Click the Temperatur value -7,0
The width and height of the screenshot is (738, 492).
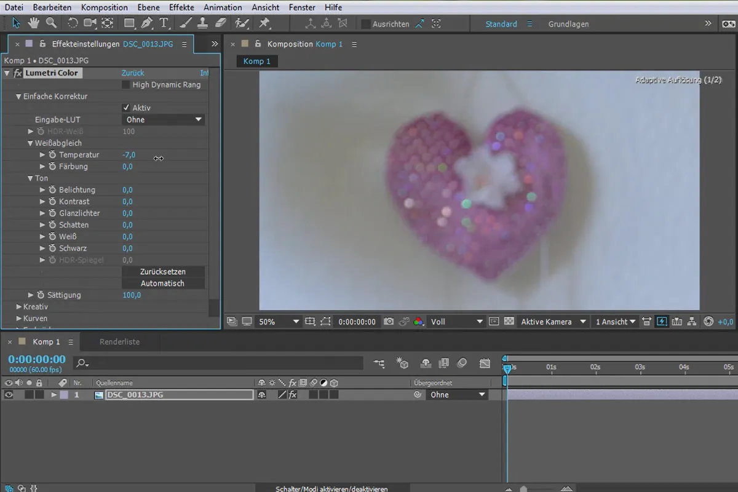point(129,155)
